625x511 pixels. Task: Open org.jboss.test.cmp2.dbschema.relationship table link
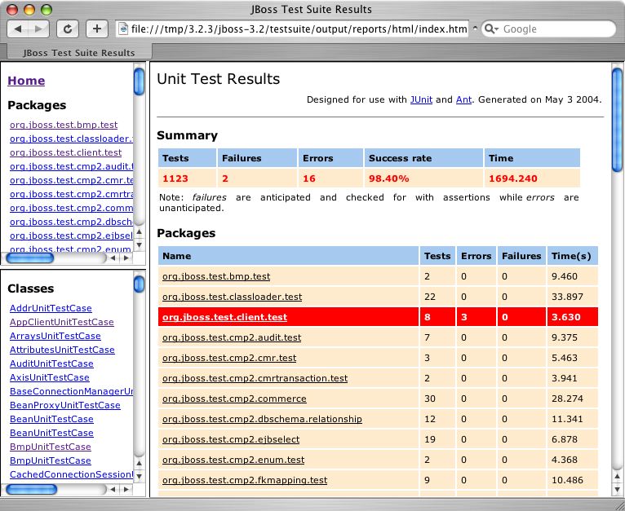[262, 419]
